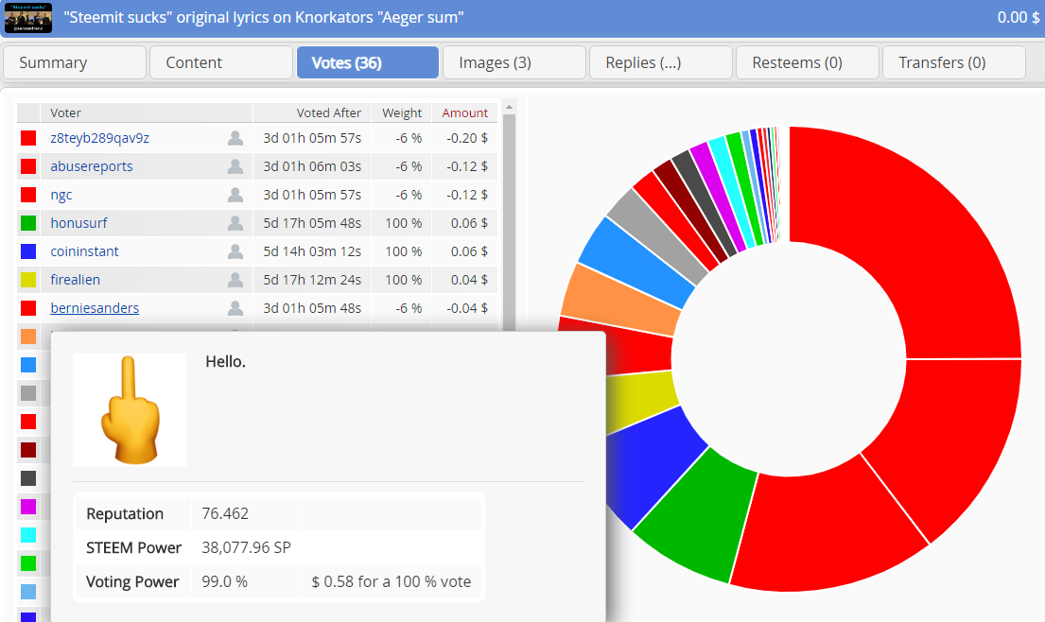The height and width of the screenshot is (622, 1045).
Task: Click the dark gray swatch in voter list
Action: [x=28, y=478]
